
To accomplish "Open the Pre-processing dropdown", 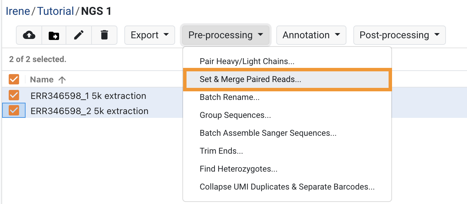I will [225, 35].
